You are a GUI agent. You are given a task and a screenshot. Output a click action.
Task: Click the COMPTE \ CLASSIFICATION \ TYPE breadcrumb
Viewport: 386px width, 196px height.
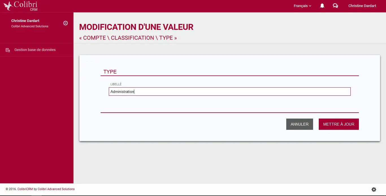coord(128,38)
